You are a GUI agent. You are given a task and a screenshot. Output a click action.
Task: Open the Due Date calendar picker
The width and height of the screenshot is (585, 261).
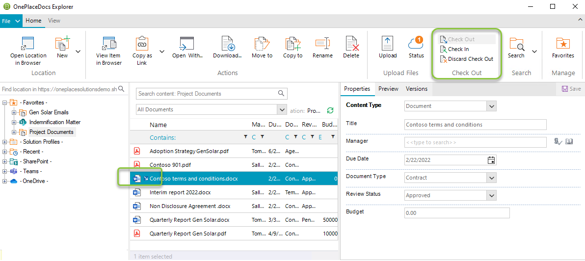pyautogui.click(x=491, y=160)
